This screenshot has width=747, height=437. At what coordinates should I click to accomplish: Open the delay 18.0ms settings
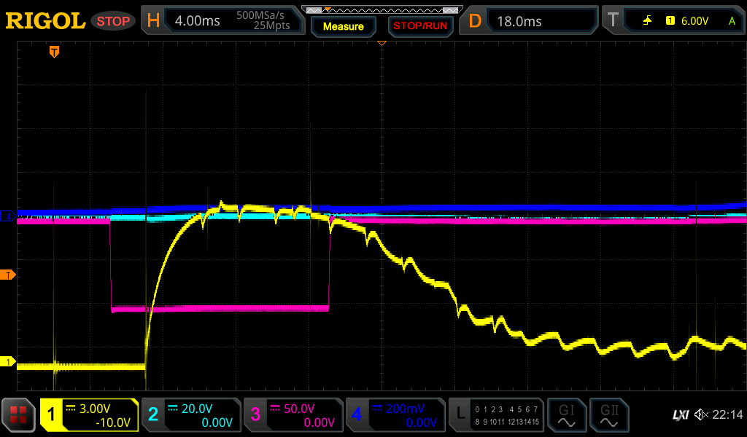(x=531, y=21)
